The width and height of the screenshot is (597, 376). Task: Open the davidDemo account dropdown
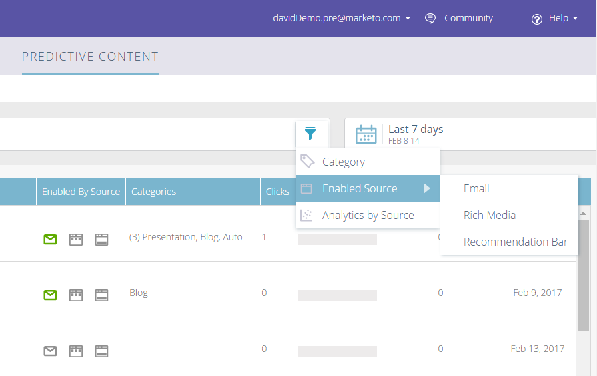(341, 19)
